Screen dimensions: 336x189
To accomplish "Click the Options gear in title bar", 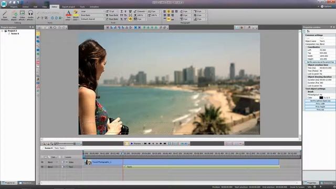I will pyautogui.click(x=322, y=6).
